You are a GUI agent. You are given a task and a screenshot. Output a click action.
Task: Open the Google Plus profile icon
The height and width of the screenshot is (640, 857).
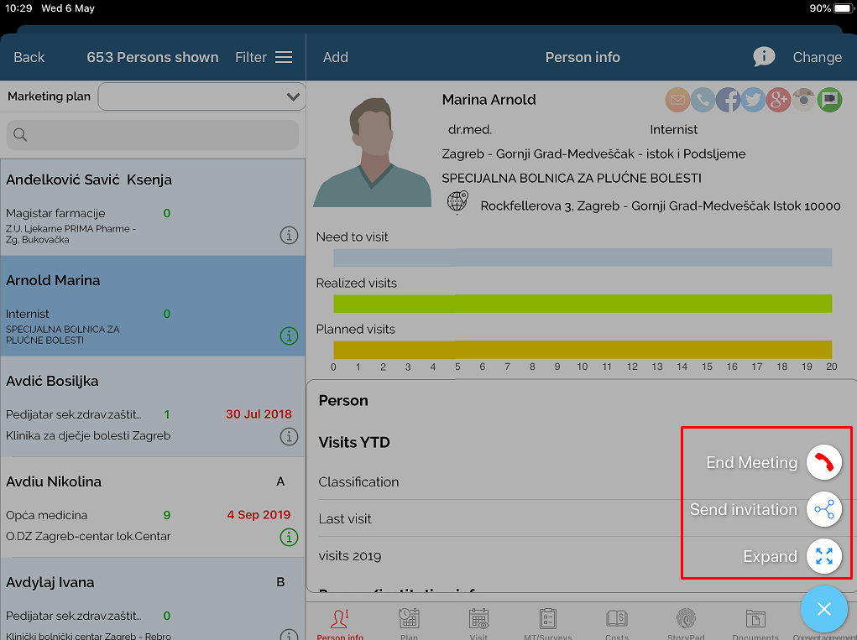778,100
